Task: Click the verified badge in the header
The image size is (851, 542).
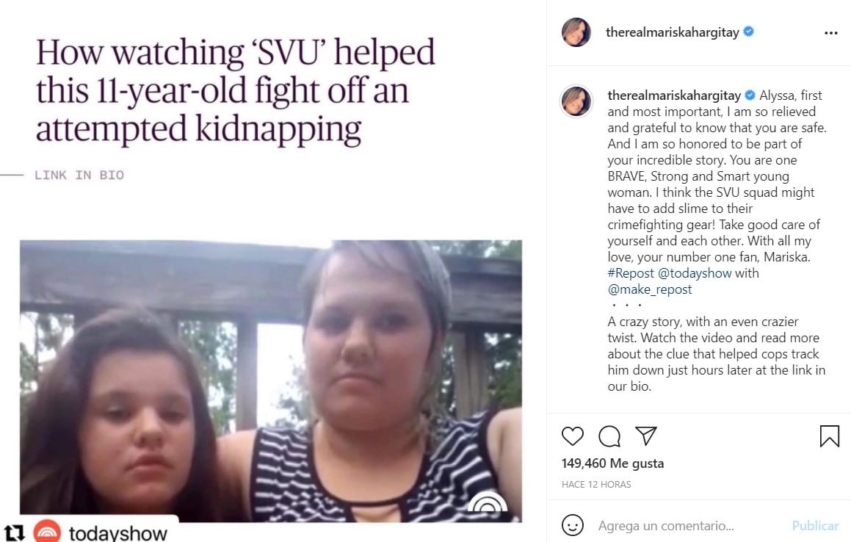Action: click(748, 32)
